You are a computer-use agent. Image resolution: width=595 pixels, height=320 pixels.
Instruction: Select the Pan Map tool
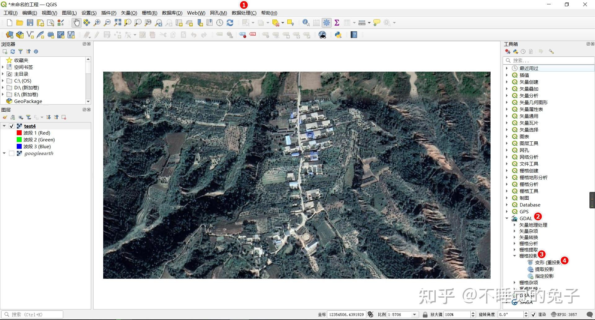76,23
